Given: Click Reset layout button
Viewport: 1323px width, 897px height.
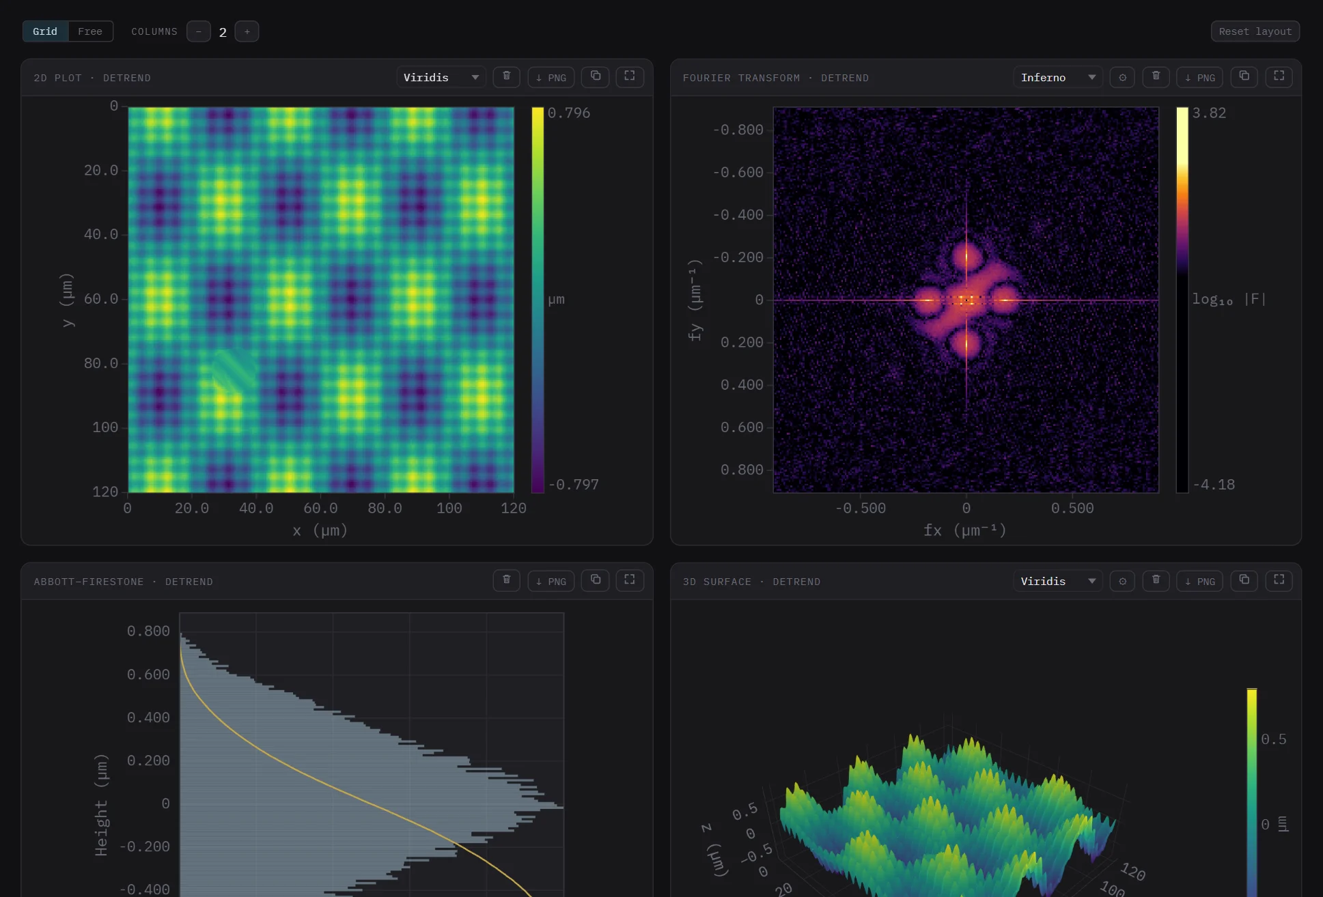Looking at the screenshot, I should point(1255,31).
